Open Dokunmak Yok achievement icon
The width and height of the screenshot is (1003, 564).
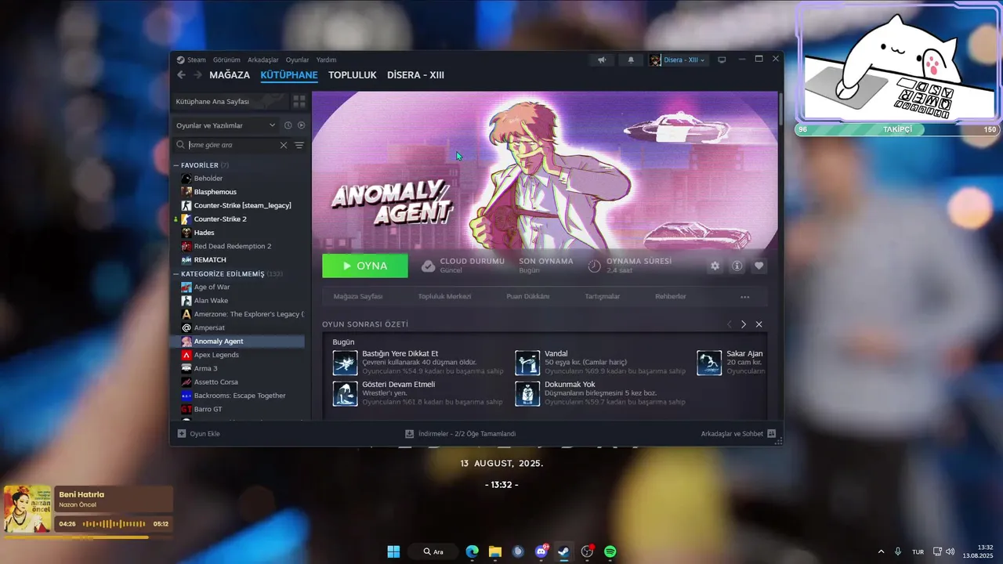coord(527,393)
